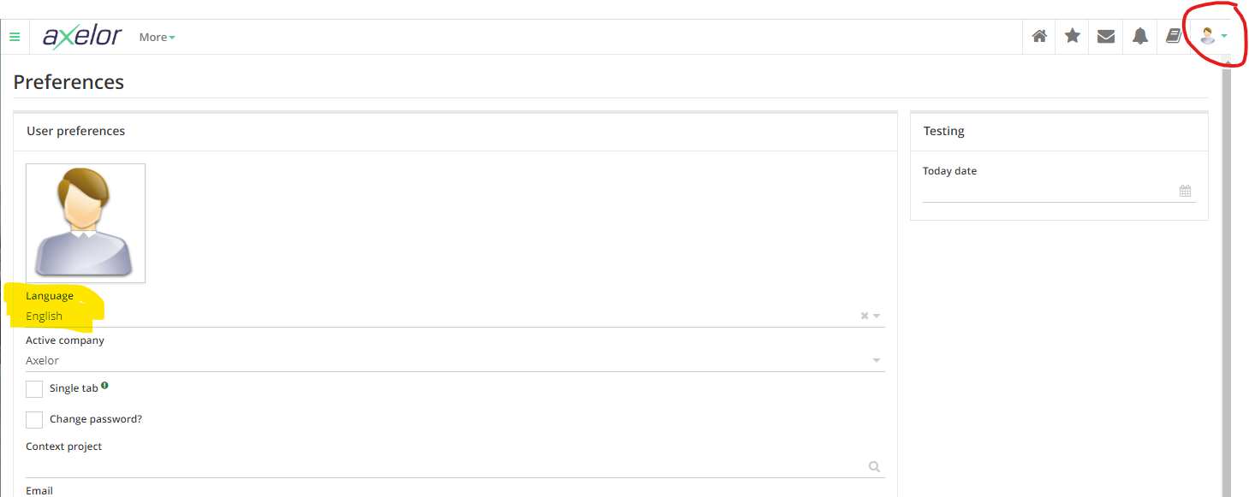Open documentation via the book icon
Viewport: 1249px width, 497px height.
click(x=1174, y=36)
